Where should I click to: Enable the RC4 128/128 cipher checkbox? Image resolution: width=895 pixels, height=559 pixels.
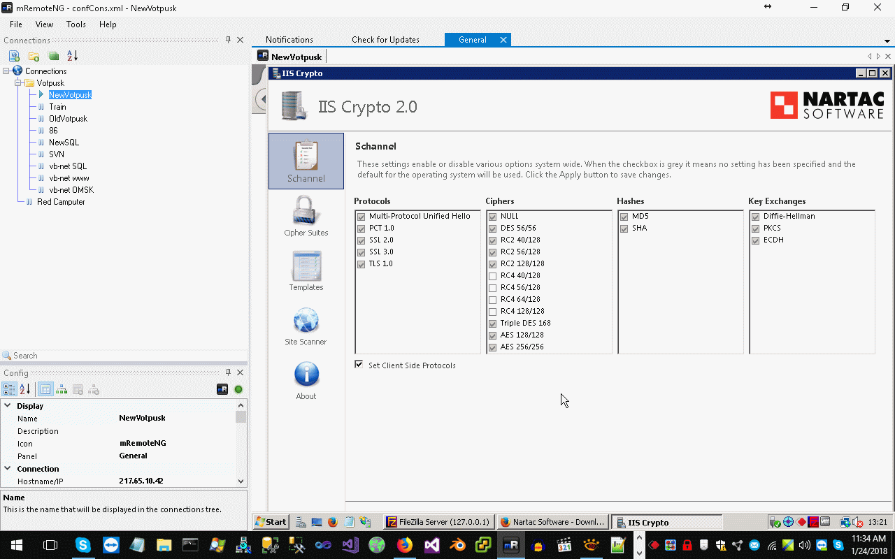(493, 312)
